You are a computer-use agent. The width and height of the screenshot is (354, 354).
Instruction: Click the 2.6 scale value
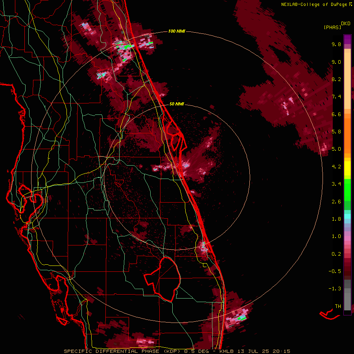click(x=336, y=202)
